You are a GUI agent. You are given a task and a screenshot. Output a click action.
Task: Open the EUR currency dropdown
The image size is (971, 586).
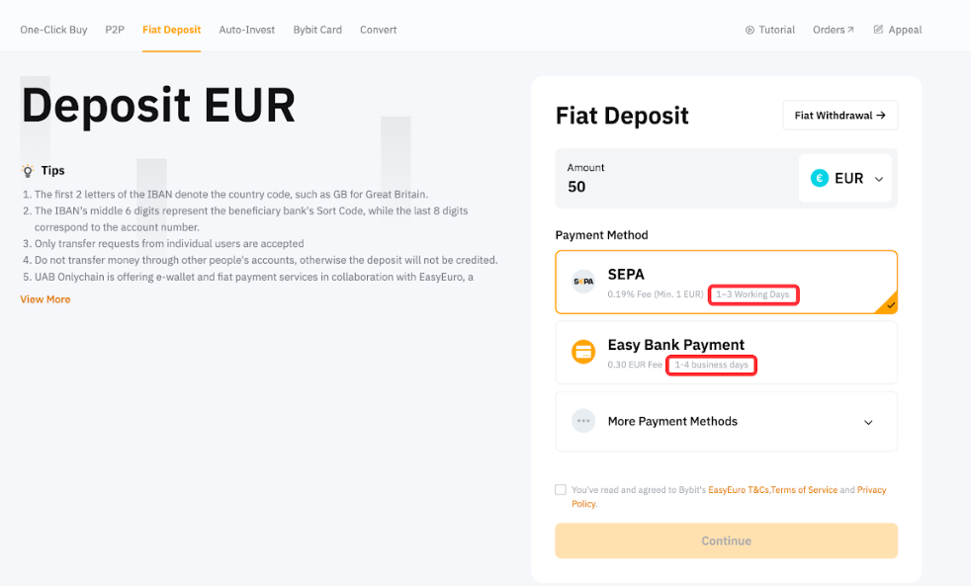click(x=846, y=178)
